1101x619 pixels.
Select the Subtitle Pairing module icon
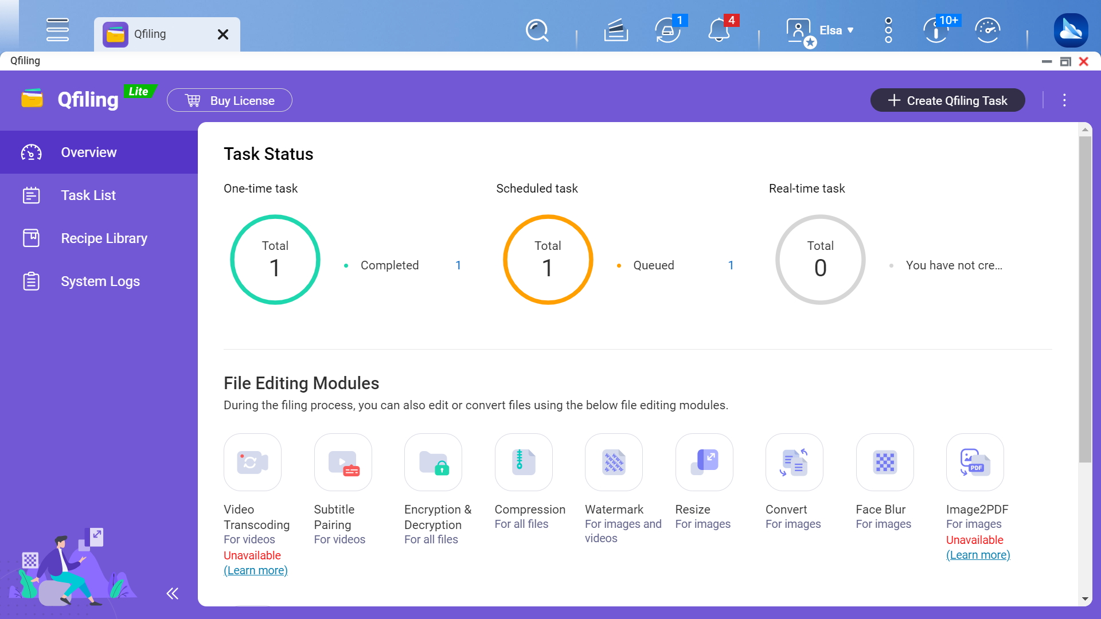point(343,462)
